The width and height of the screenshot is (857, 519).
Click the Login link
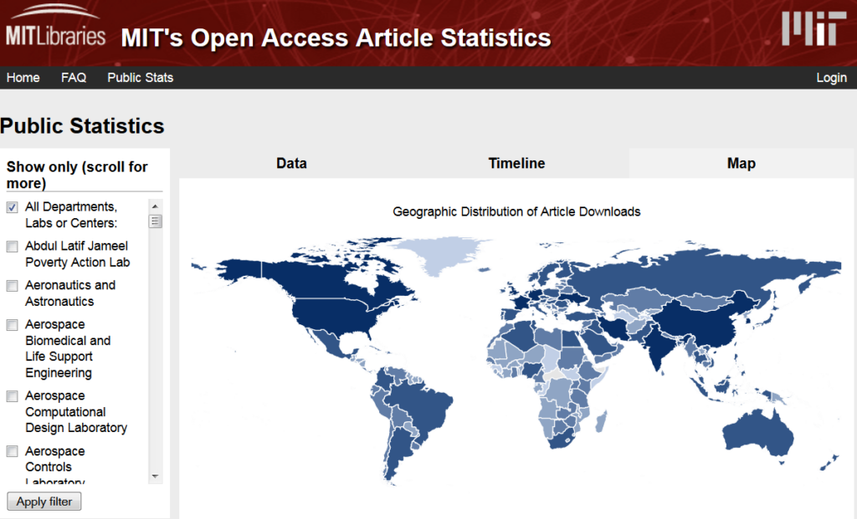(x=831, y=77)
